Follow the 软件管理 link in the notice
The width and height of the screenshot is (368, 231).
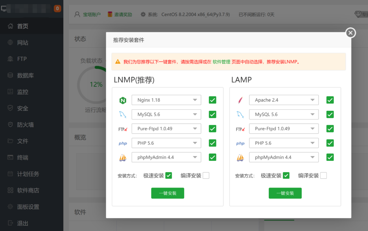(222, 62)
